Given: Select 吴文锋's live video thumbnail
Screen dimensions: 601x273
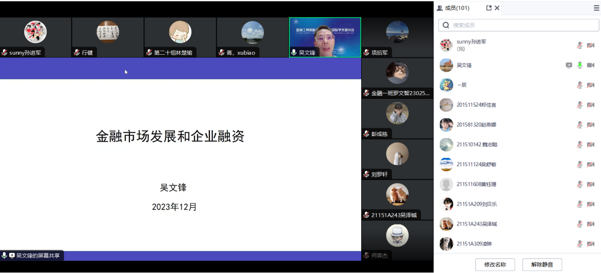Looking at the screenshot, I should [x=325, y=37].
